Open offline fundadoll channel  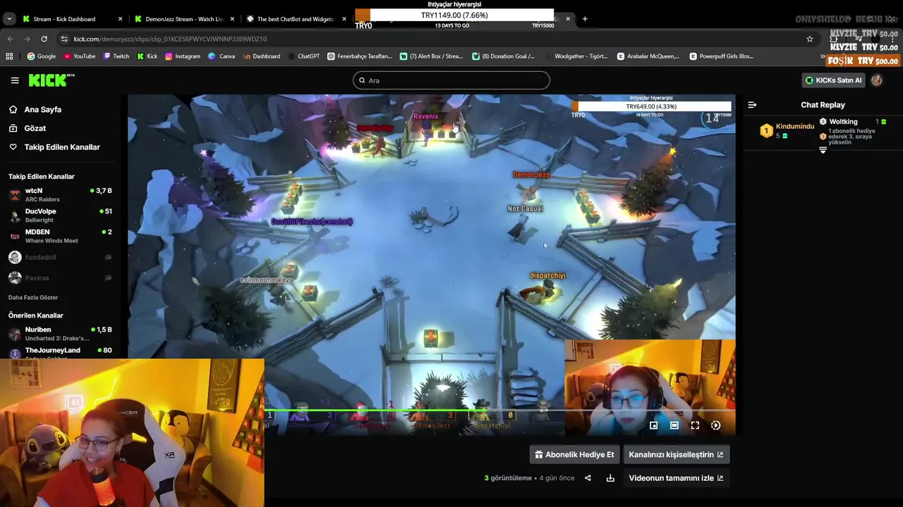point(60,257)
